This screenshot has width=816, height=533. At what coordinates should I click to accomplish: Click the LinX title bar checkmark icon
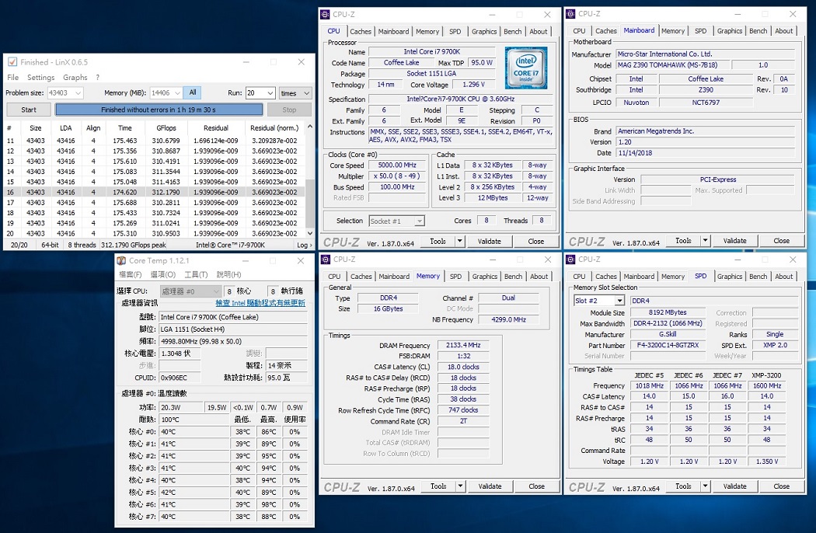tap(12, 62)
